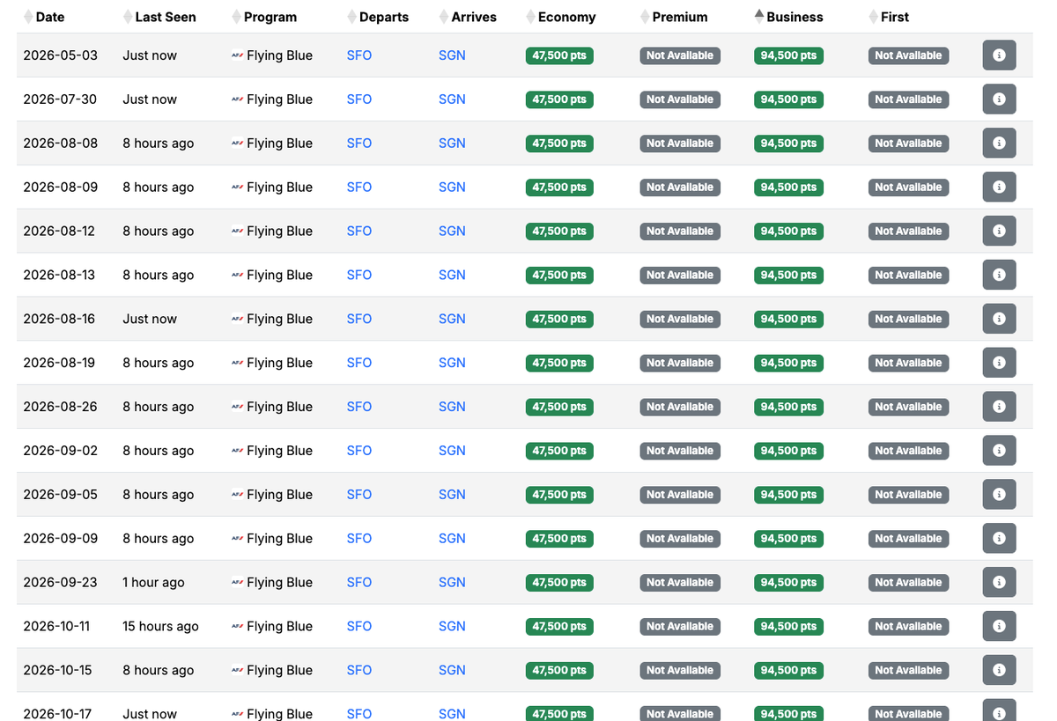The height and width of the screenshot is (721, 1057).
Task: Click Not Available premium badge for 2026-08-19
Action: coord(679,363)
